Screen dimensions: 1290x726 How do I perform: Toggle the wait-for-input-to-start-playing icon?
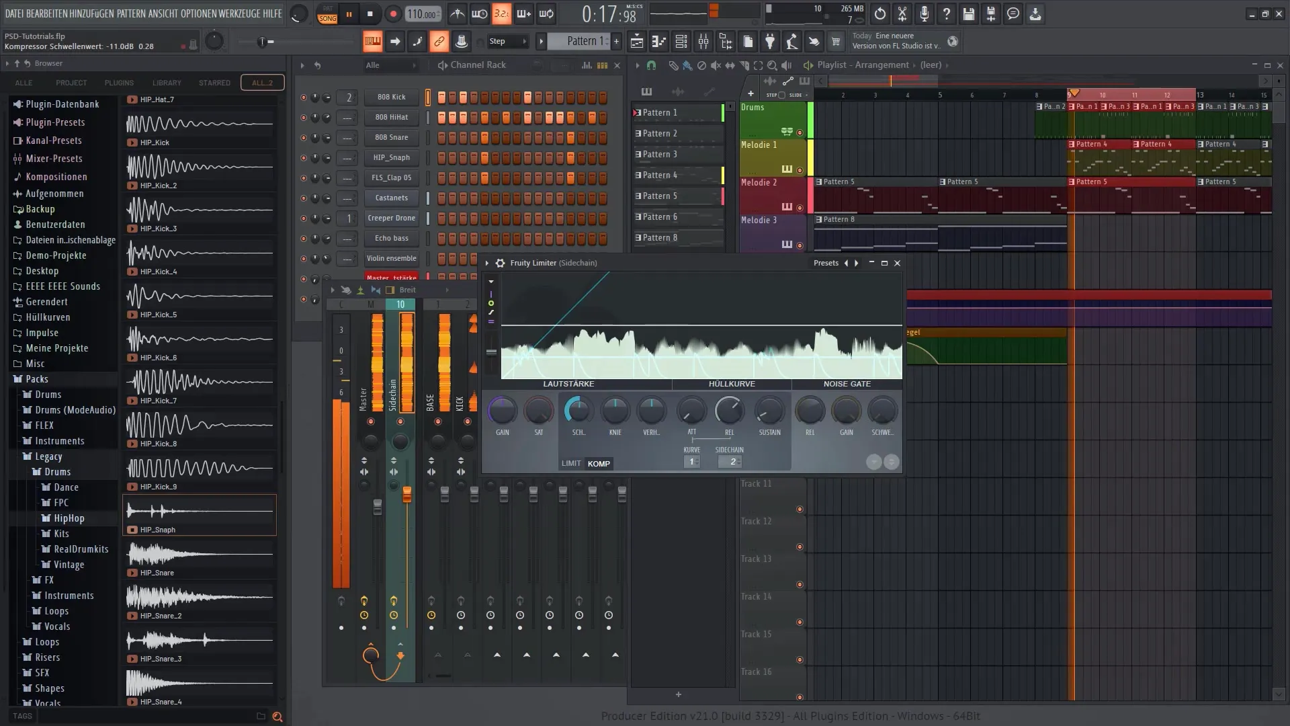click(480, 13)
